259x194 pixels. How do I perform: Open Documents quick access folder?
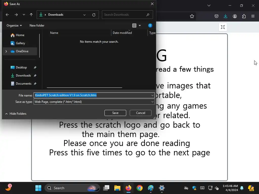[x=24, y=83]
